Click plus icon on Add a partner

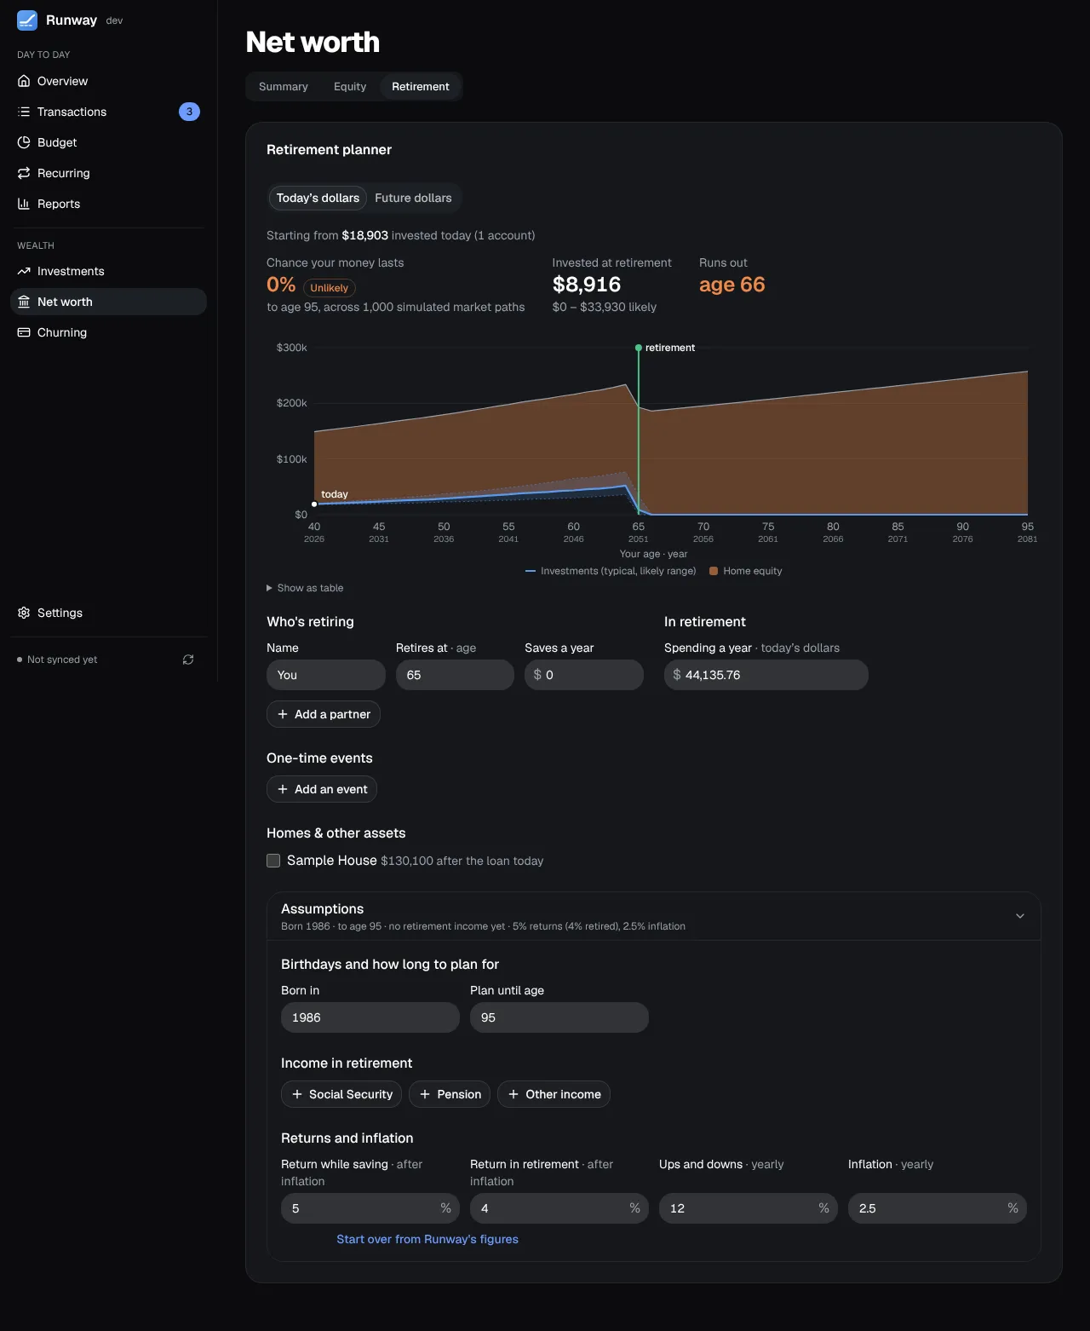coord(283,714)
